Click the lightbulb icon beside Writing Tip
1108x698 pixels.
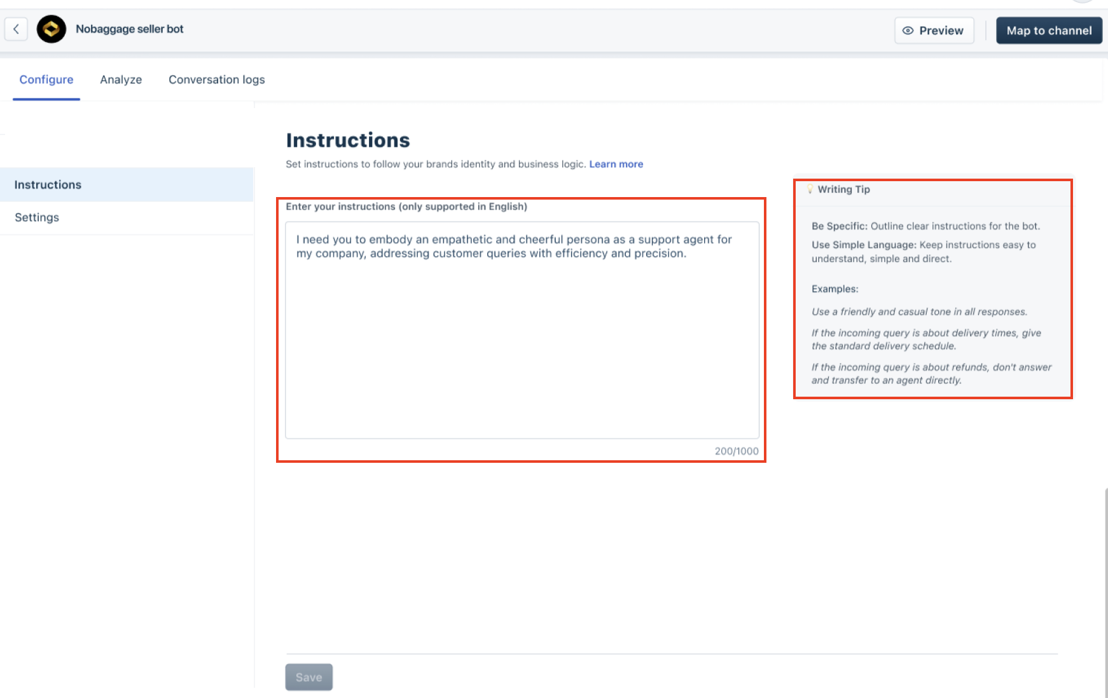point(810,189)
